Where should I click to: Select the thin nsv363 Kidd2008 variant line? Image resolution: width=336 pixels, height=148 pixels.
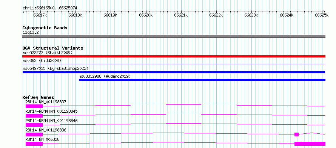click(174, 64)
